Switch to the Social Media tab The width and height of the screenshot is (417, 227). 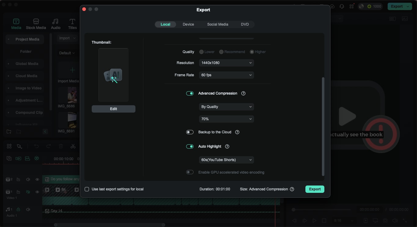point(217,24)
